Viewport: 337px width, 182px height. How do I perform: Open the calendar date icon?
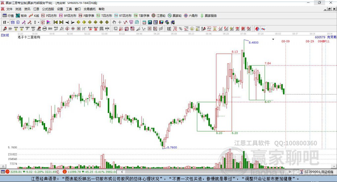(144, 22)
